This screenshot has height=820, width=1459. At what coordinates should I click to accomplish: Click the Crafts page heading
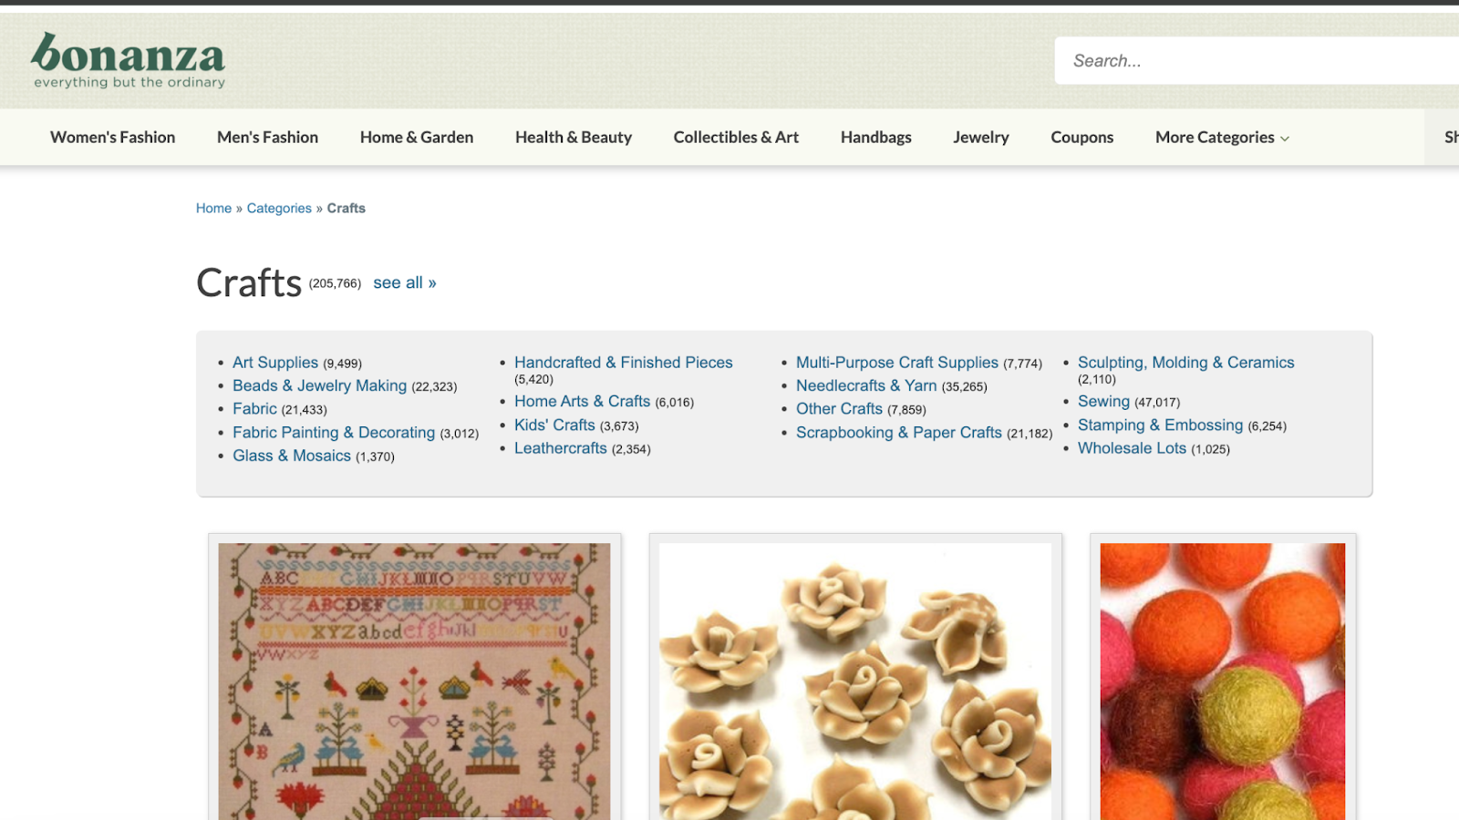[x=249, y=283]
